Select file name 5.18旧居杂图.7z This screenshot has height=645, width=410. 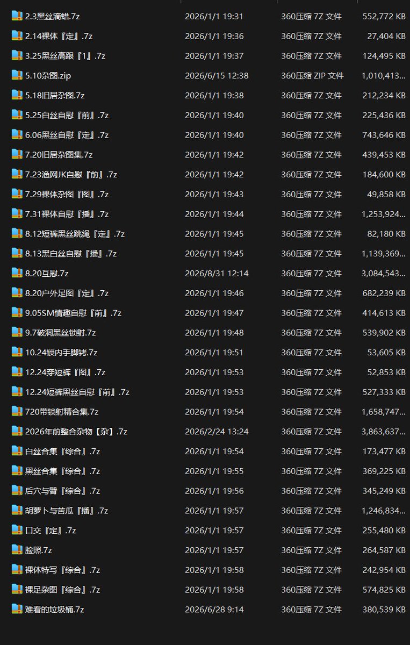click(55, 96)
